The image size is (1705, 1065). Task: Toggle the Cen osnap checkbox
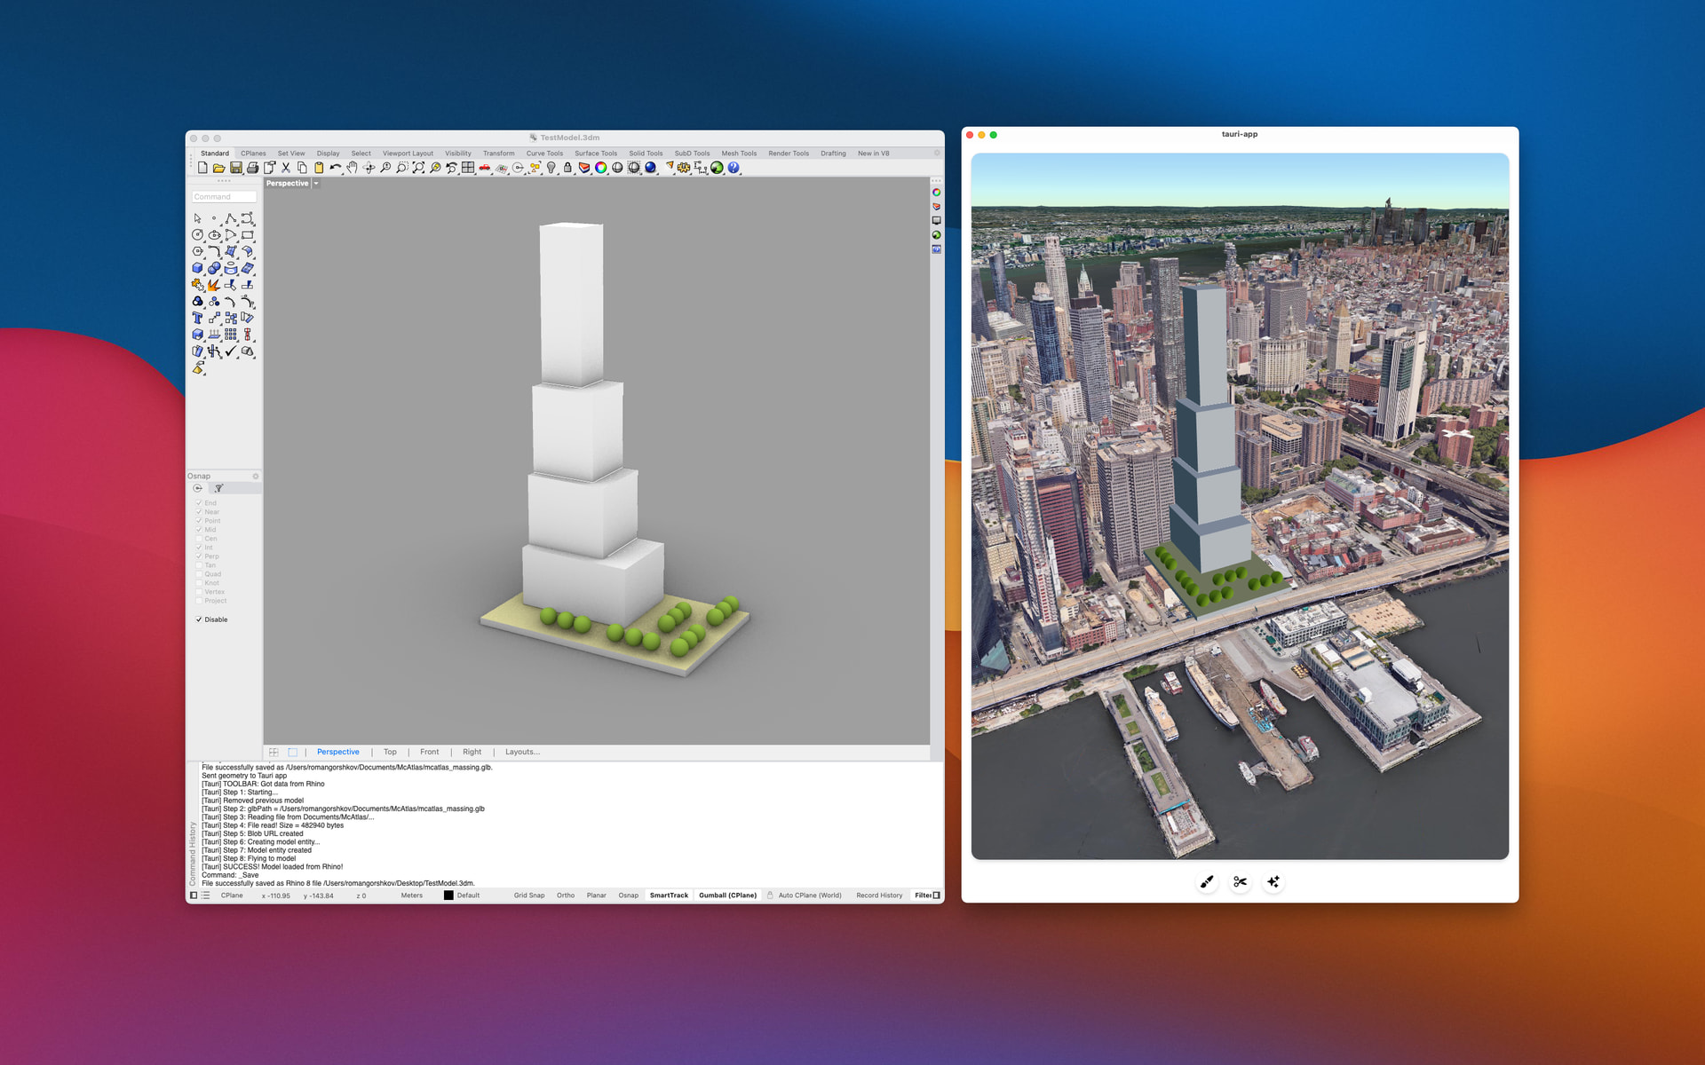point(199,539)
